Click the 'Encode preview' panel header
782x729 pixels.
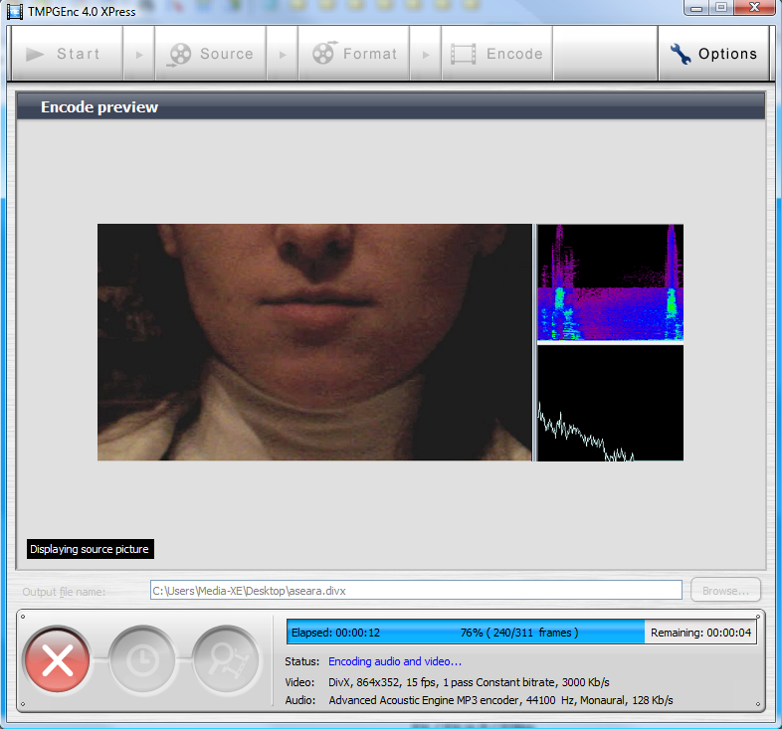390,106
